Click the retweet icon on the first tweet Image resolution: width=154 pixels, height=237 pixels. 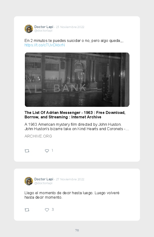27,151
